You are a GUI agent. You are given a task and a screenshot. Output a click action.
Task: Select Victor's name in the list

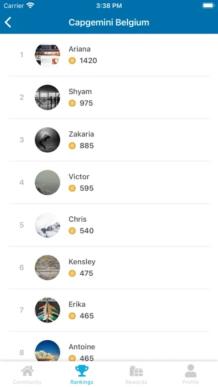pyautogui.click(x=79, y=177)
